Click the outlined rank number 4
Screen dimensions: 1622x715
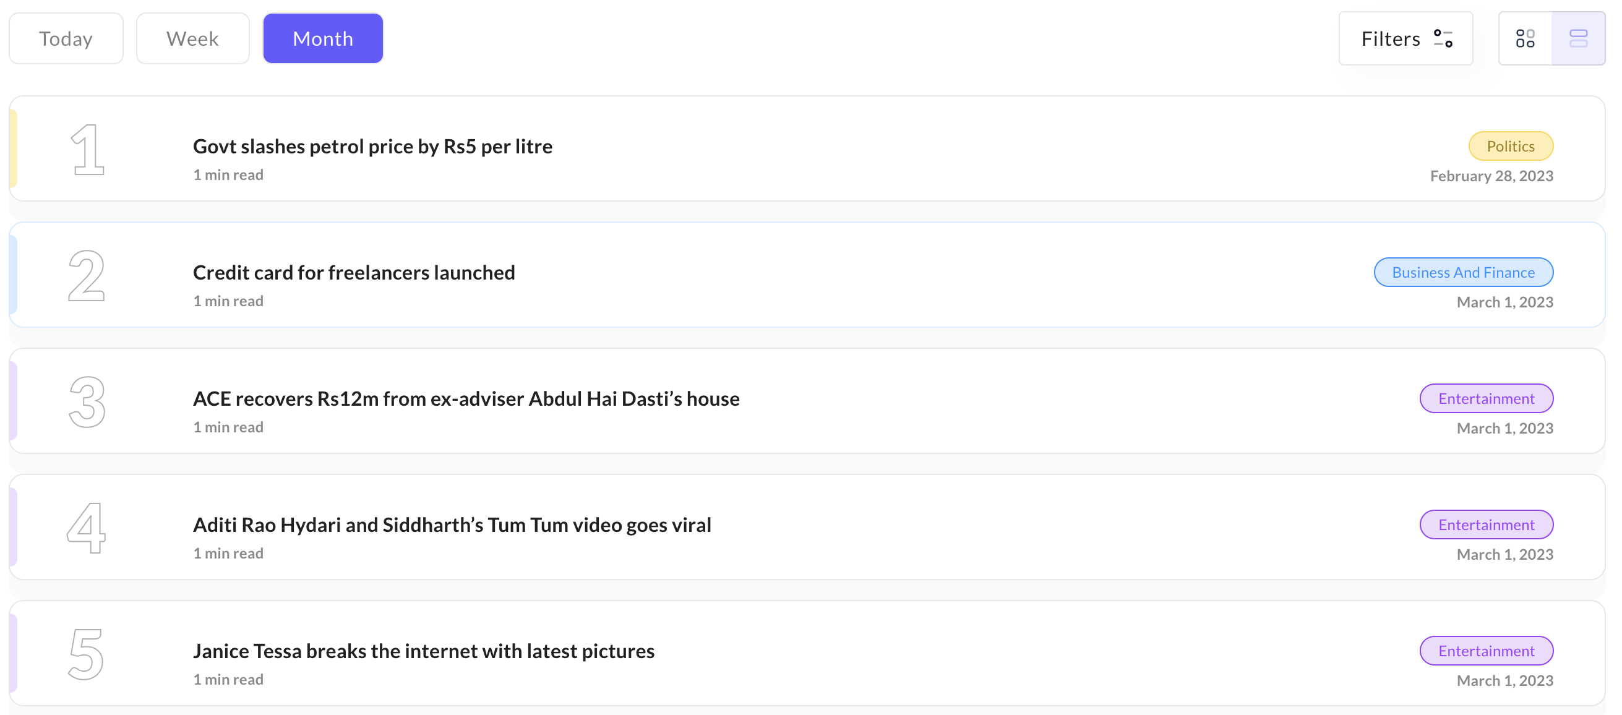pyautogui.click(x=87, y=528)
